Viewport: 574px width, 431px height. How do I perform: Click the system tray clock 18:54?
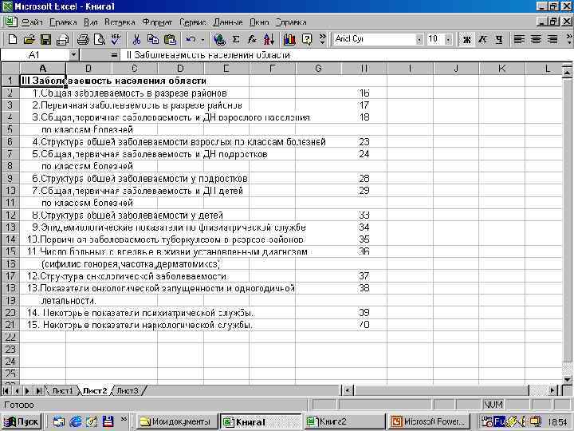[558, 422]
